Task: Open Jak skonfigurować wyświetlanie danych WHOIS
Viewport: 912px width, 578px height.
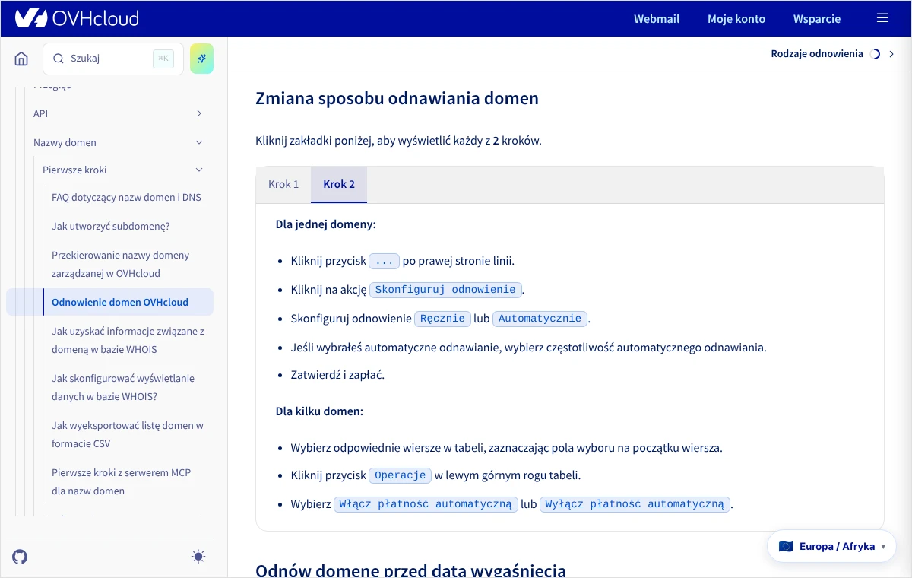Action: click(123, 388)
